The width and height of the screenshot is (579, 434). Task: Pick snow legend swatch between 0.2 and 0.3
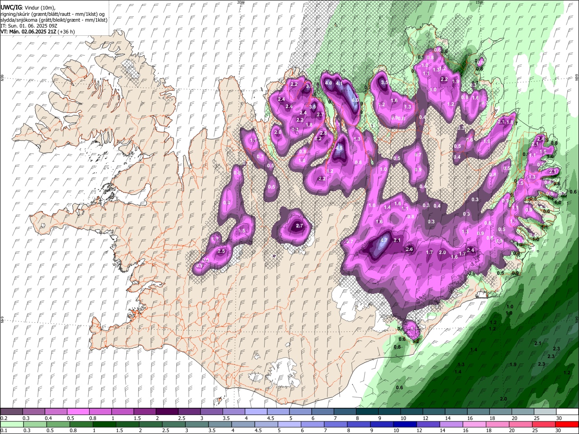click(11, 412)
